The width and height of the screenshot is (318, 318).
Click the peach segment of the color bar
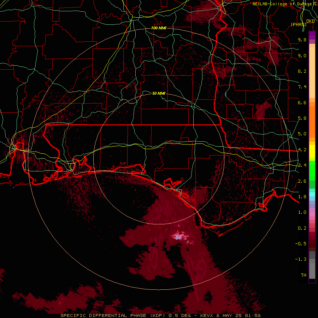point(312,71)
